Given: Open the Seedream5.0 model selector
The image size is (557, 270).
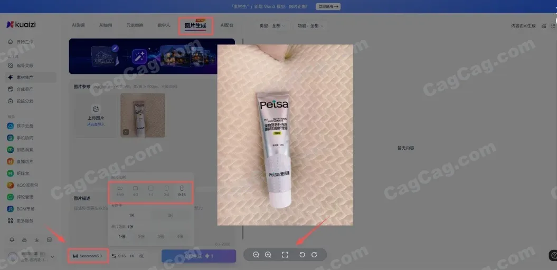Looking at the screenshot, I should point(88,256).
